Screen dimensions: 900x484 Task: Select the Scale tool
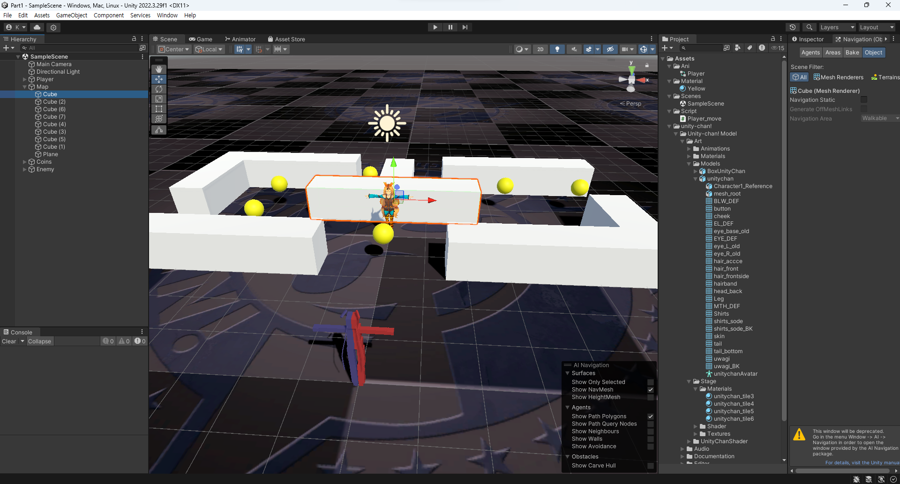pos(159,99)
